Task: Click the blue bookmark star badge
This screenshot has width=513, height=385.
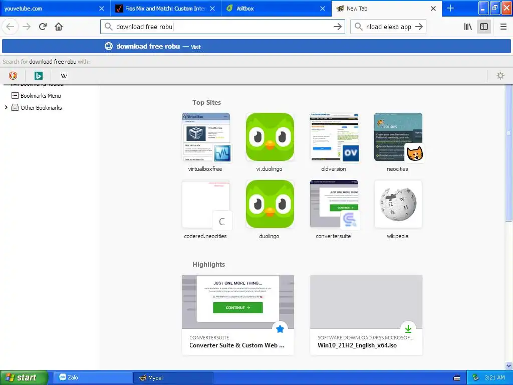Action: 280,329
